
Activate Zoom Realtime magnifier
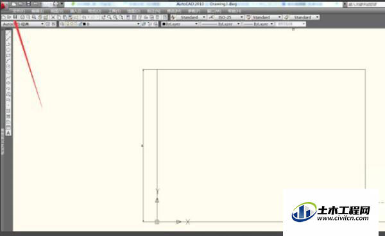click(x=109, y=17)
